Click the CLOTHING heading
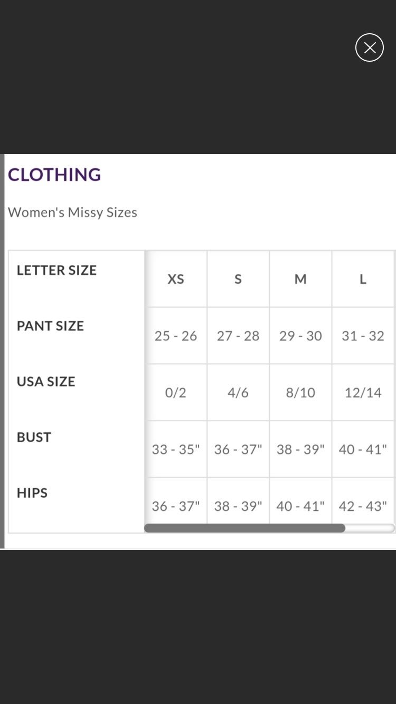The height and width of the screenshot is (704, 396). click(x=54, y=175)
